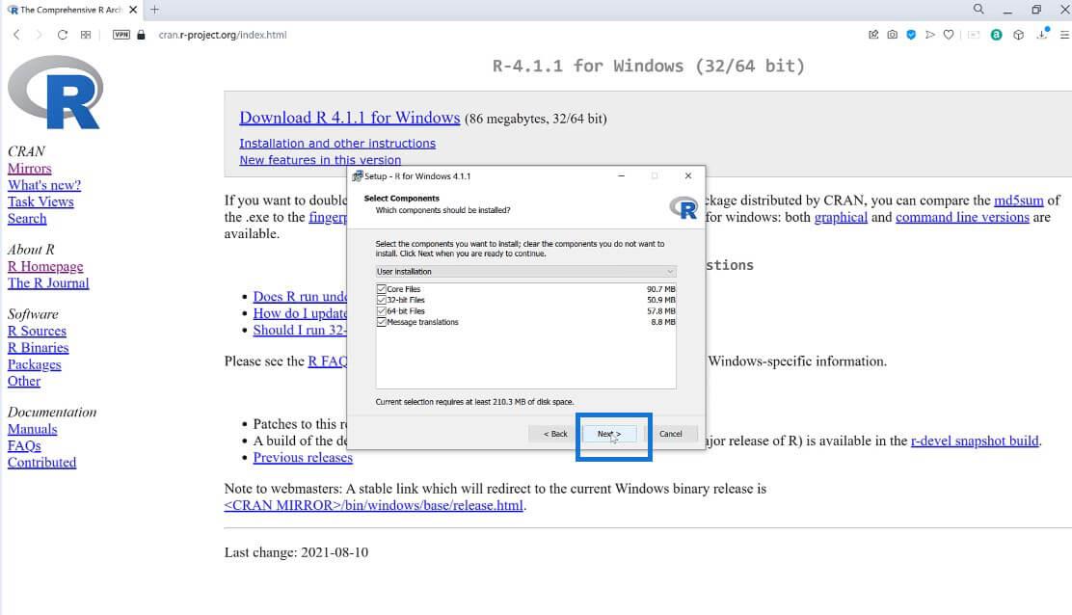1072x615 pixels.
Task: Open the command line versions link
Action: [x=962, y=217]
